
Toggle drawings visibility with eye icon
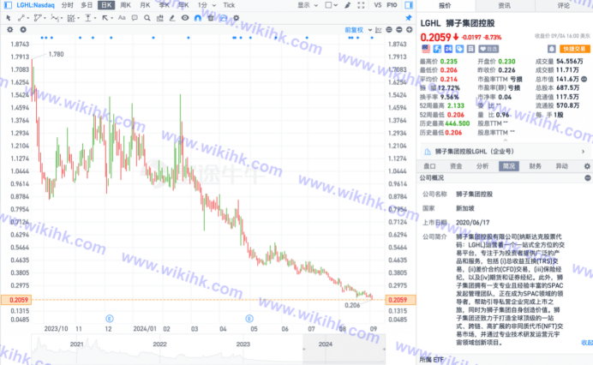185,18
